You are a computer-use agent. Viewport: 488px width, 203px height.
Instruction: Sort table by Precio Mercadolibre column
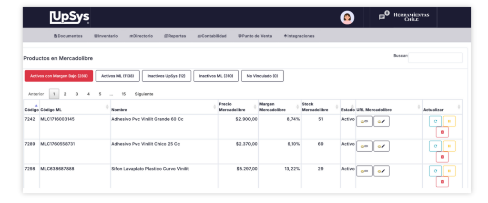click(237, 106)
